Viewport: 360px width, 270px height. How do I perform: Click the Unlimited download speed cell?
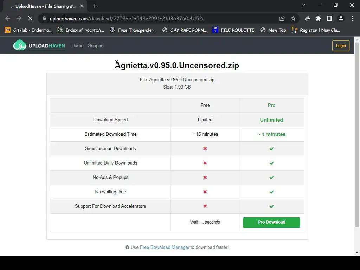[271, 120]
